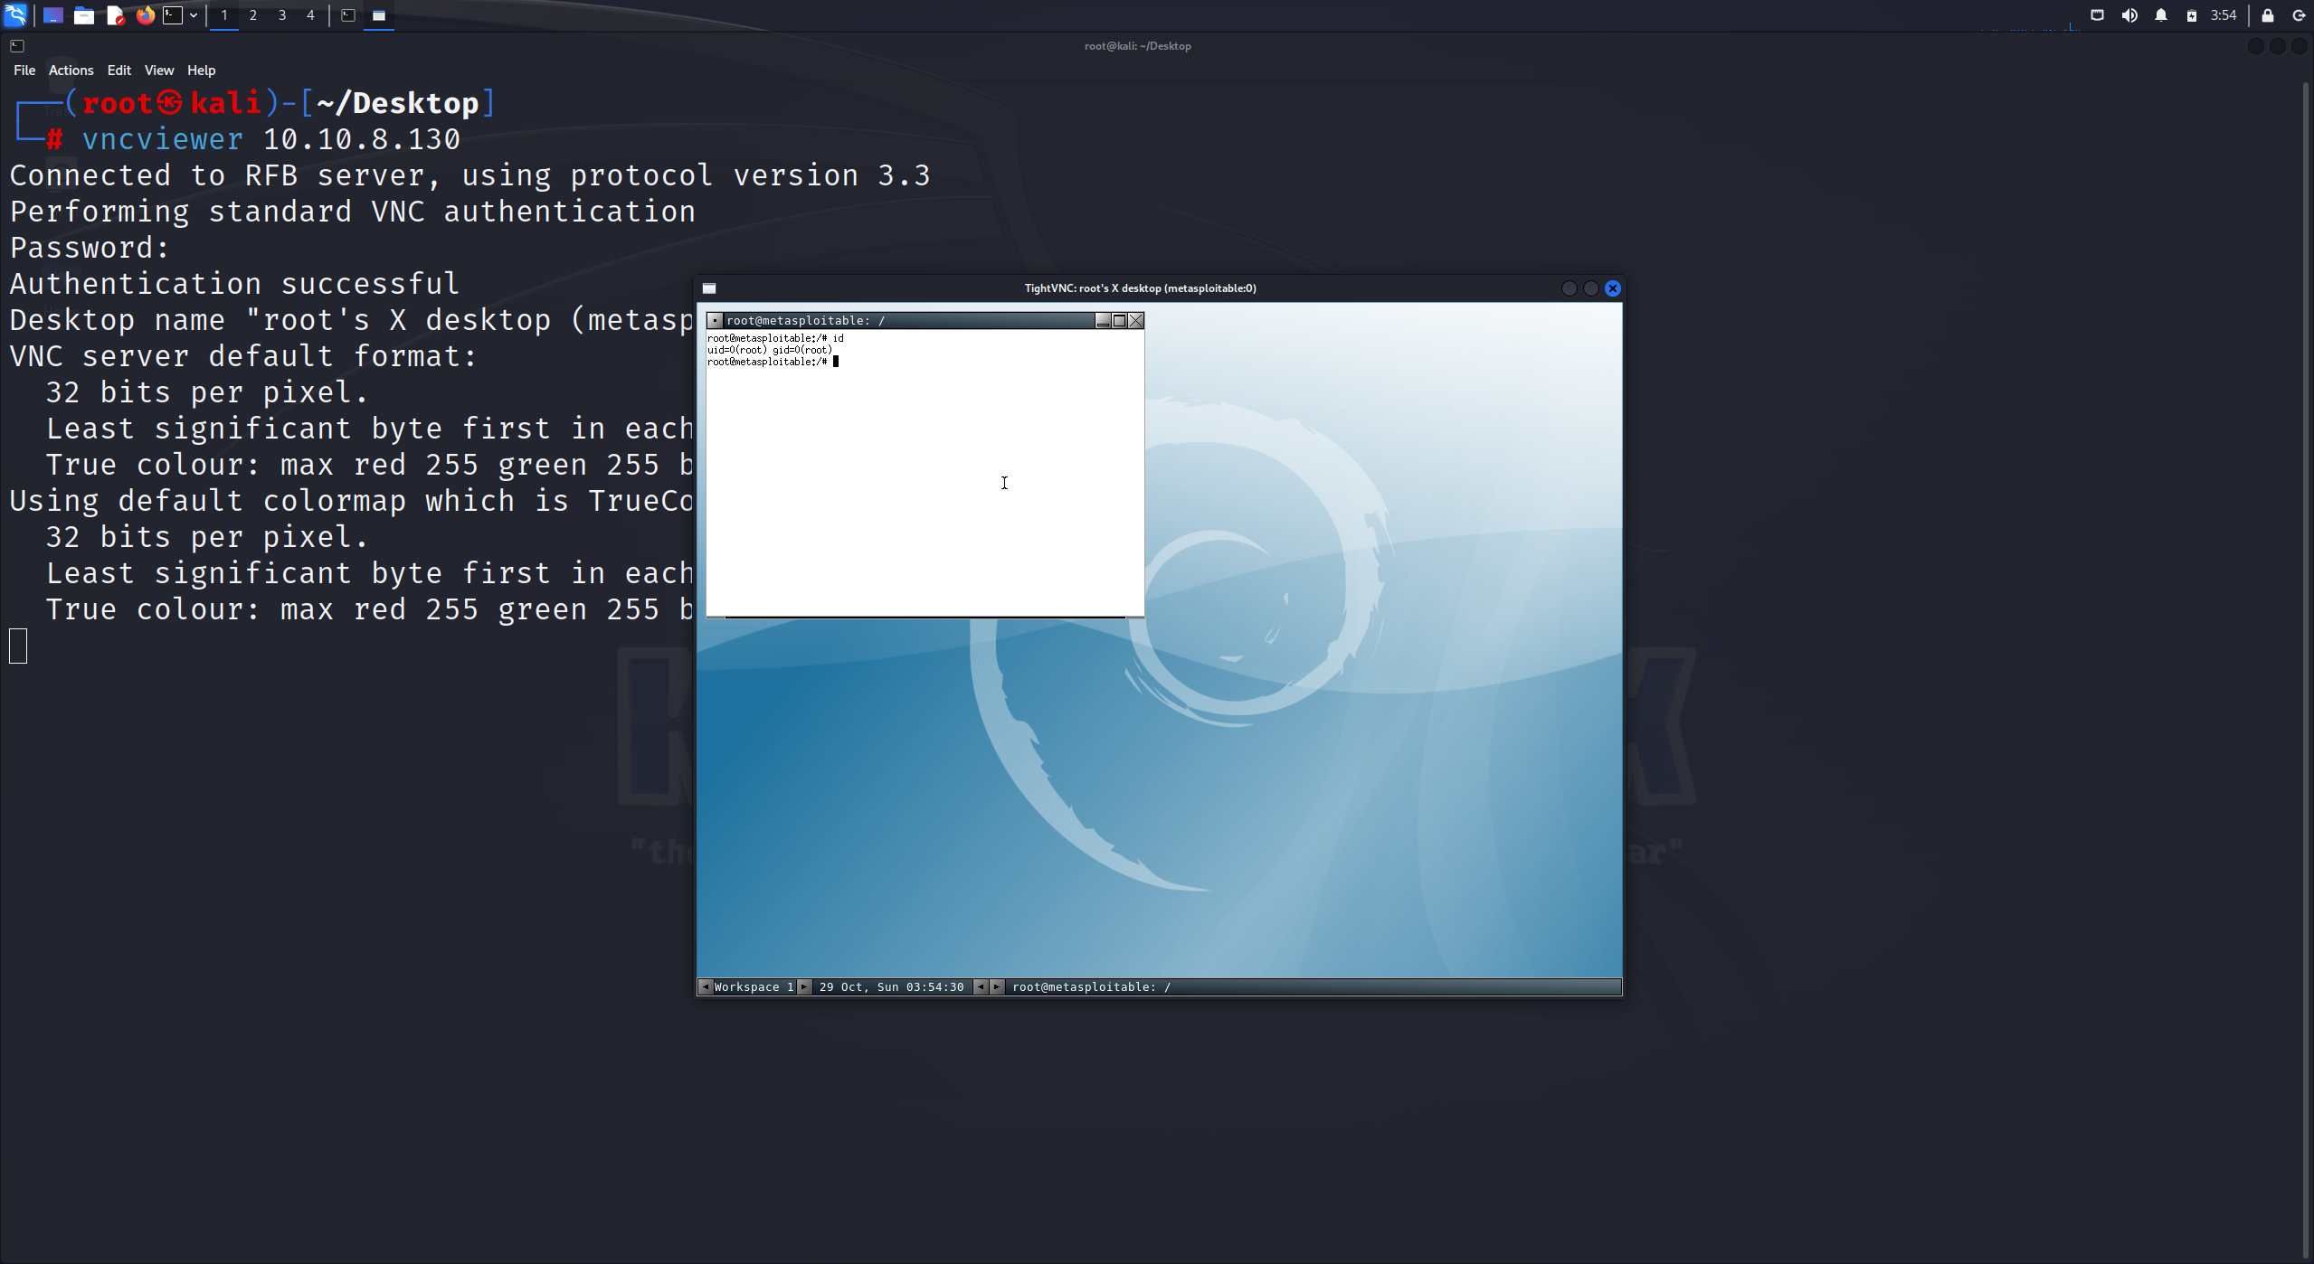Click the 3:54 panel clock

2224,15
